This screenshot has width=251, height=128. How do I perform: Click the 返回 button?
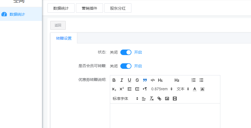click(58, 25)
